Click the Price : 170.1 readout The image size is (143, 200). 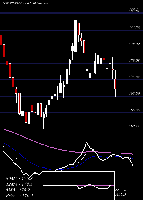tap(20, 196)
